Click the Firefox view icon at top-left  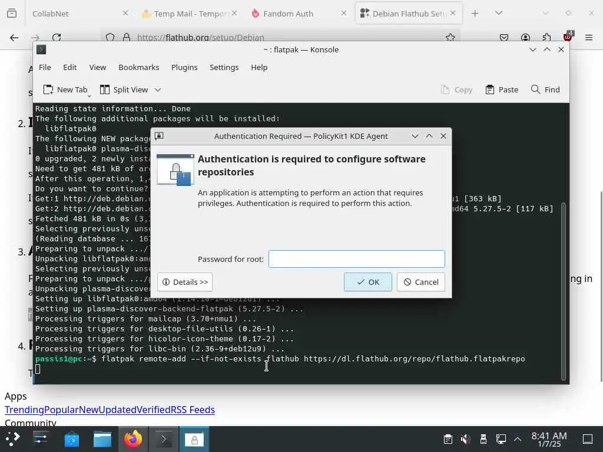pyautogui.click(x=12, y=14)
